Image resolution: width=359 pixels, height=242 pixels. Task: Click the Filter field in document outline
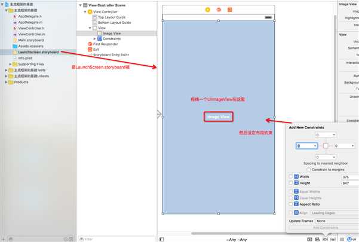click(116, 239)
